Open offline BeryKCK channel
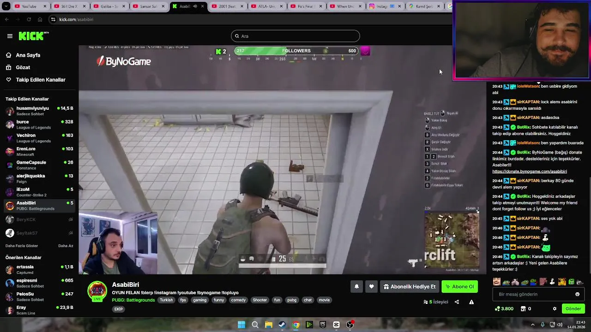Viewport: 591px width, 332px height. pos(39,219)
